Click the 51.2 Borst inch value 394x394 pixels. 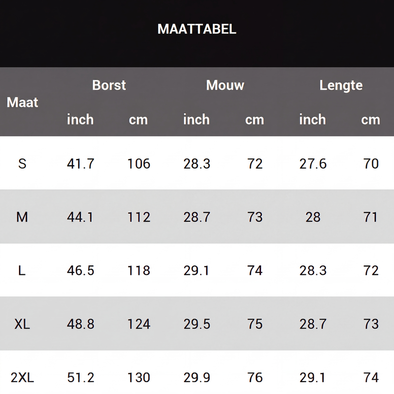[81, 377]
